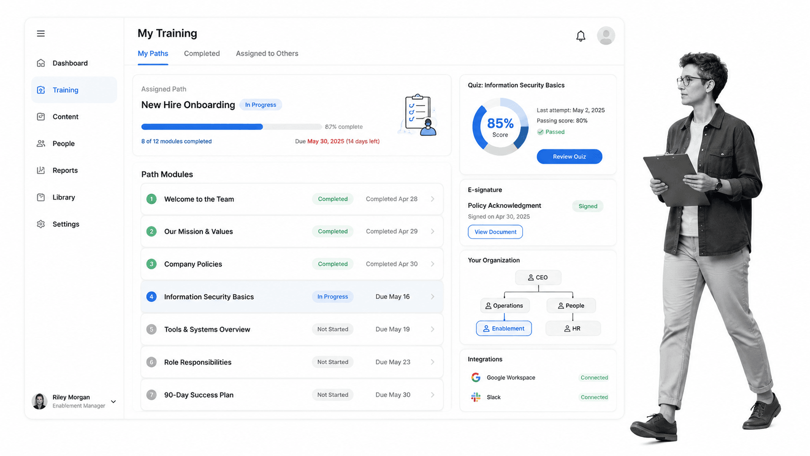
Task: Click Google Workspace Connected status
Action: (594, 377)
